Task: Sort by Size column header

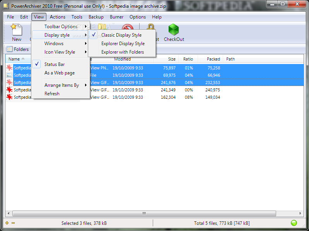Action: point(166,59)
